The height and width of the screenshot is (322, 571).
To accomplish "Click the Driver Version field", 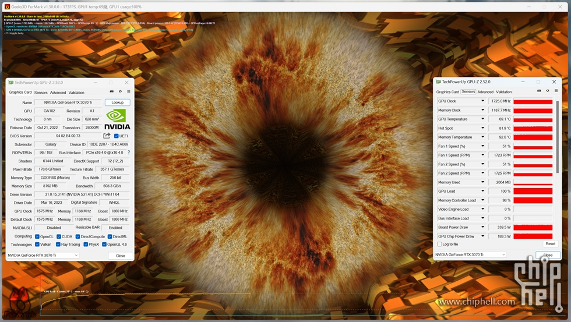I will (82, 194).
